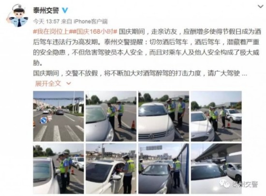This screenshot has width=266, height=196.
Task: Click the post timestamp 今天 13:57
Action: (46, 22)
